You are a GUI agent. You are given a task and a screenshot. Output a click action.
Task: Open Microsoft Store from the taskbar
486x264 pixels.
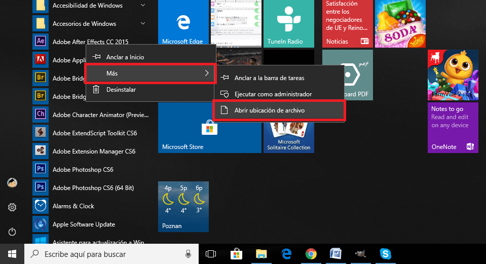[x=236, y=254]
